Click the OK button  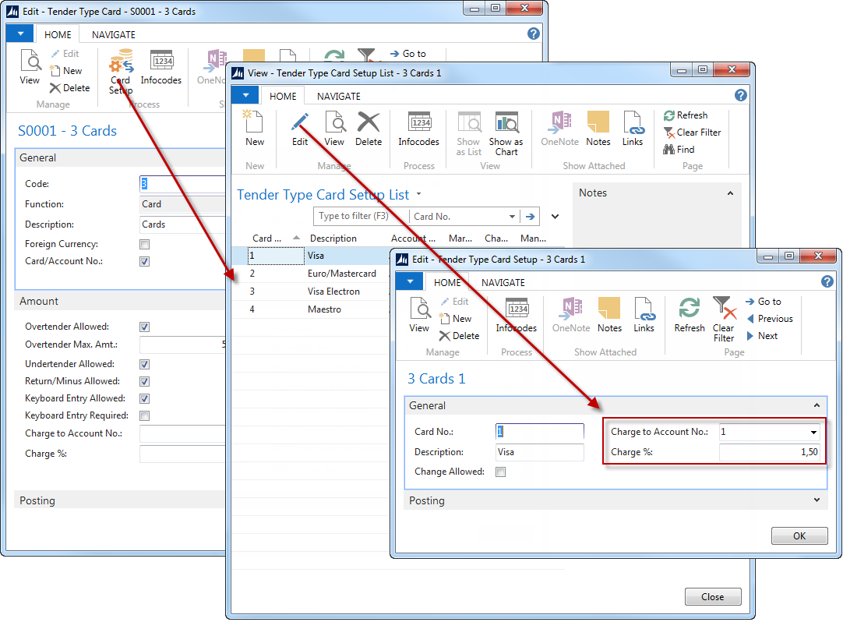799,536
